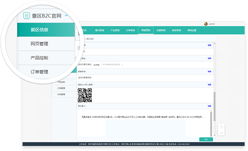Screen dimensions: 248x151
Task: Click 编辑 for 景区简介 row
Action: [209, 106]
